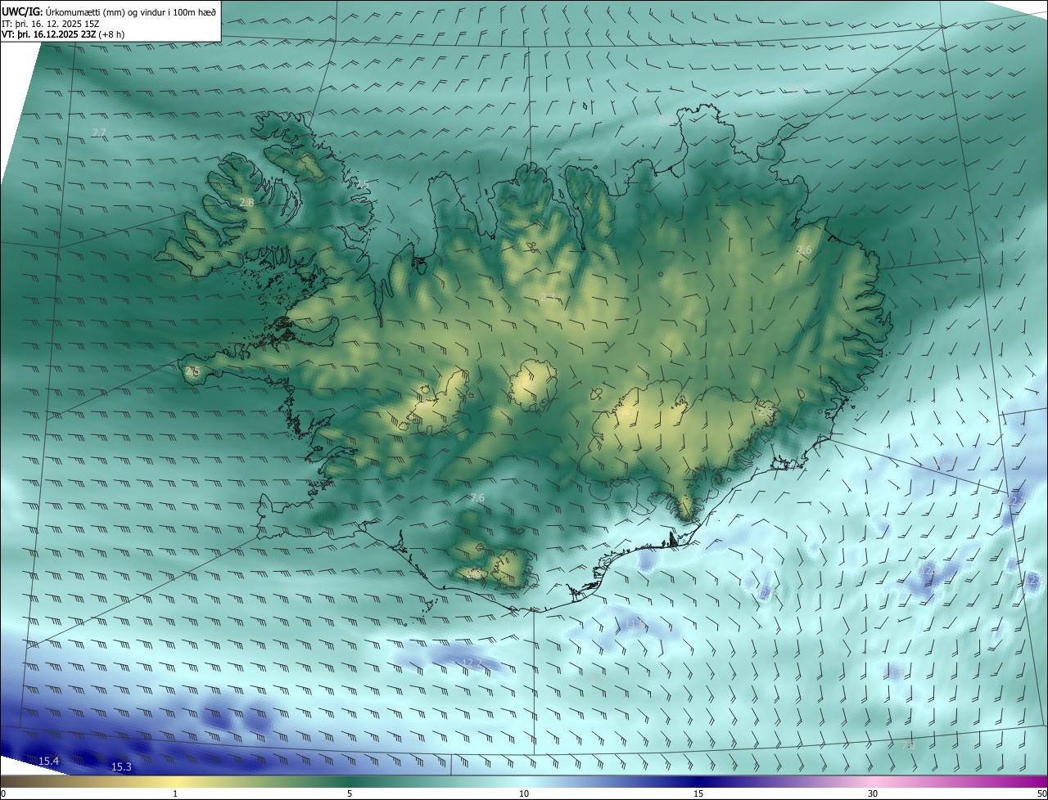Click the 7.7 value label on the map
Viewport: 1048px width, 800px height.
[99, 133]
